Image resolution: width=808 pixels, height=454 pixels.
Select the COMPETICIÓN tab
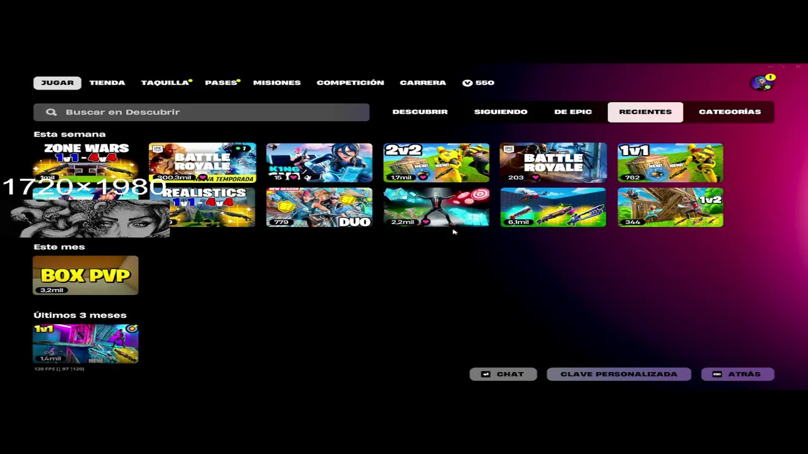click(x=350, y=83)
